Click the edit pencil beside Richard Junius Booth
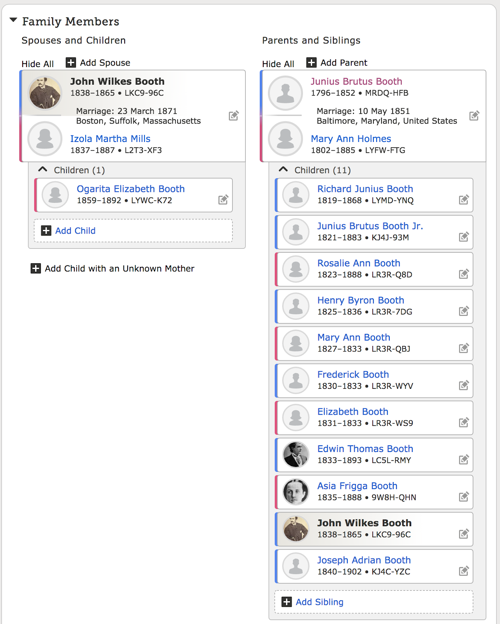Screen dimensions: 500x624 pyautogui.click(x=464, y=199)
